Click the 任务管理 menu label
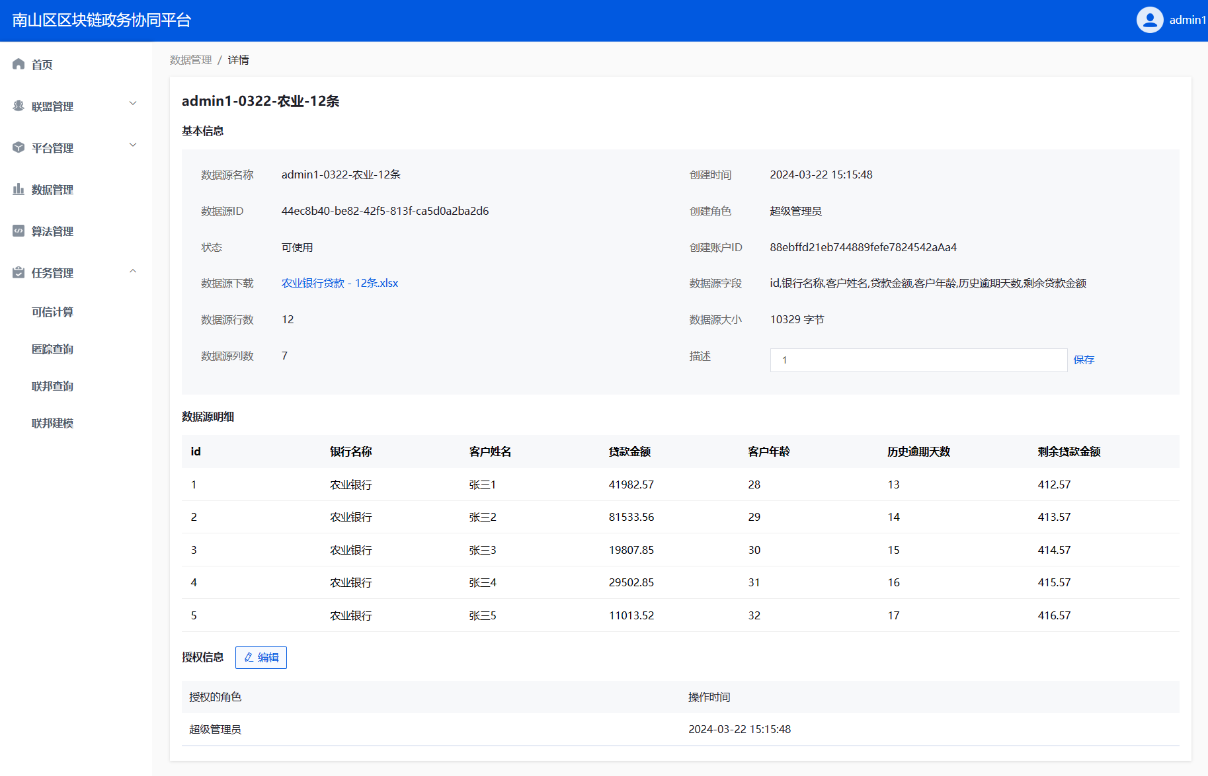 tap(52, 273)
